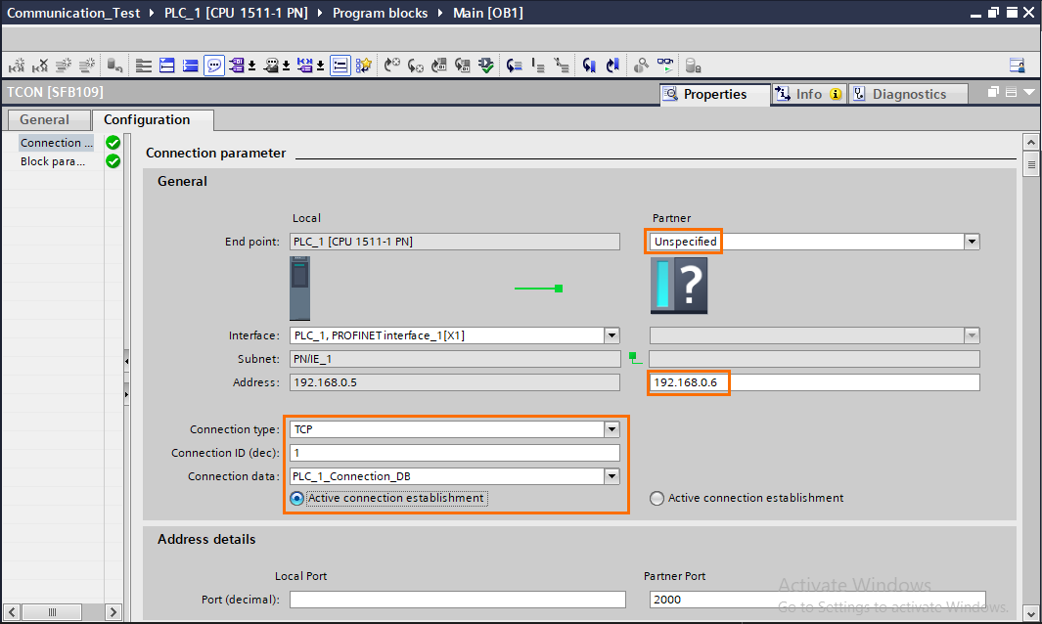This screenshot has height=624, width=1042.
Task: Click the PLC_1 [CPU 1511-1 PN] breadcrumb
Action: click(236, 13)
